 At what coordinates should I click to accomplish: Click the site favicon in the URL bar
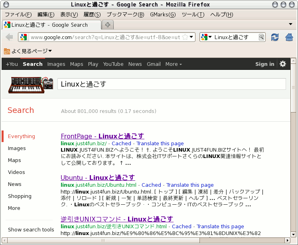(23, 37)
